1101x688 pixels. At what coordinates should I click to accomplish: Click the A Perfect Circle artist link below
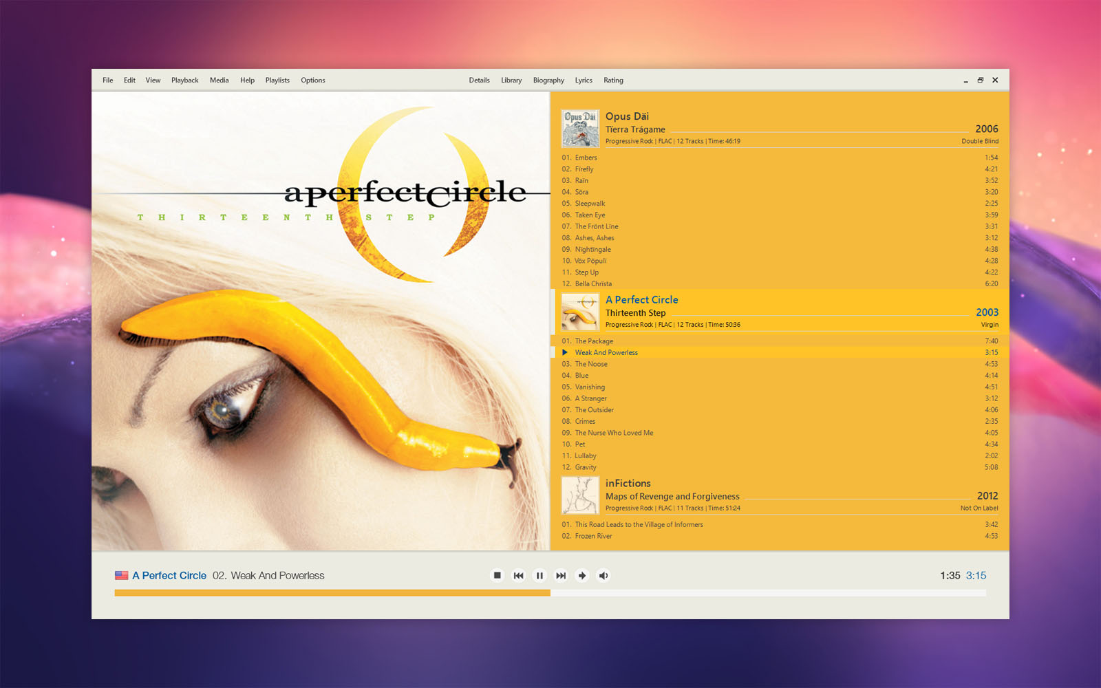click(x=169, y=575)
